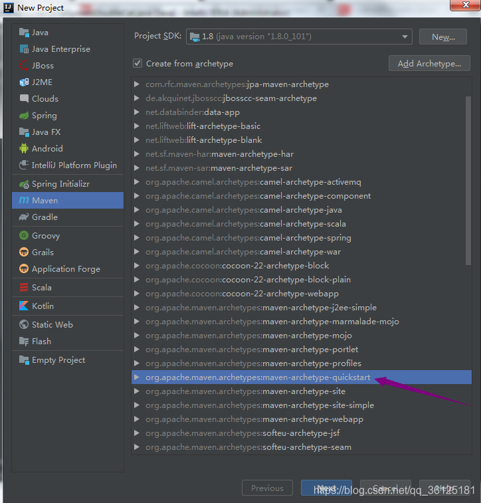Select the Static Web globe icon
This screenshot has width=481, height=503.
pos(24,324)
